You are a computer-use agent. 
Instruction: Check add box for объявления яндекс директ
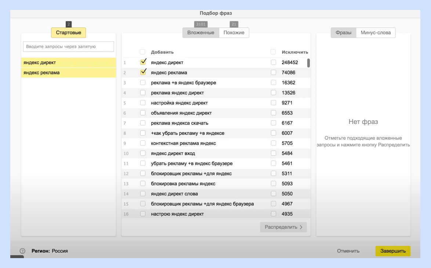click(x=143, y=113)
